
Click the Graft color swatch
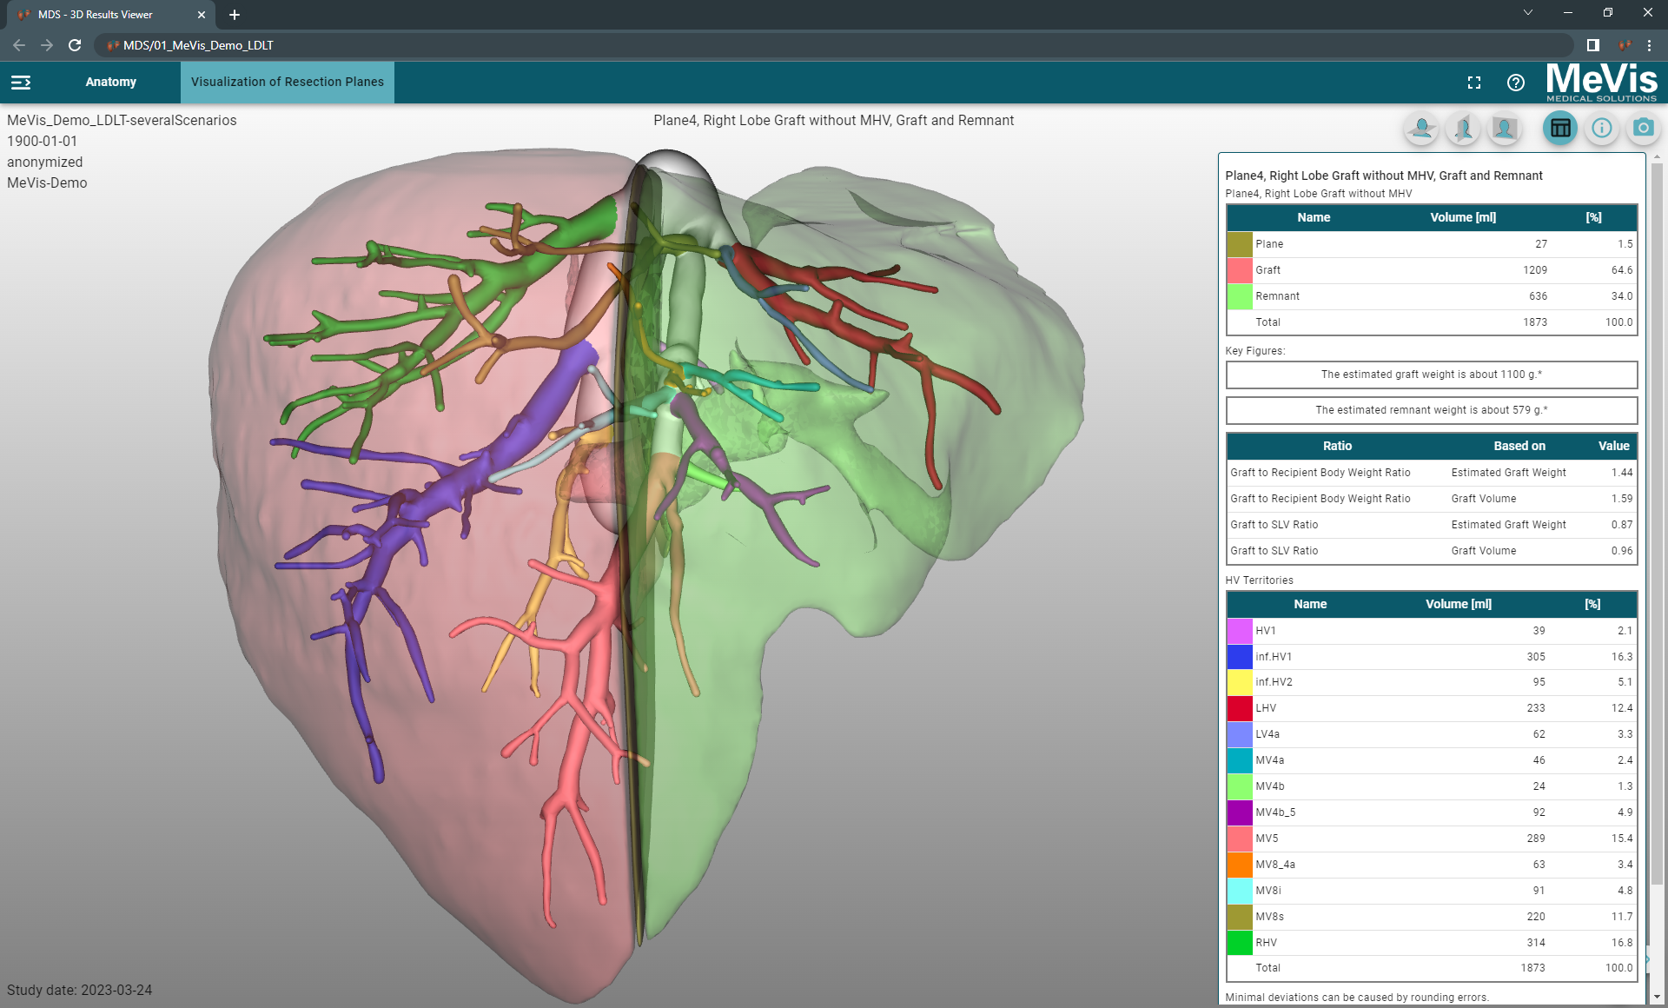[x=1240, y=270]
